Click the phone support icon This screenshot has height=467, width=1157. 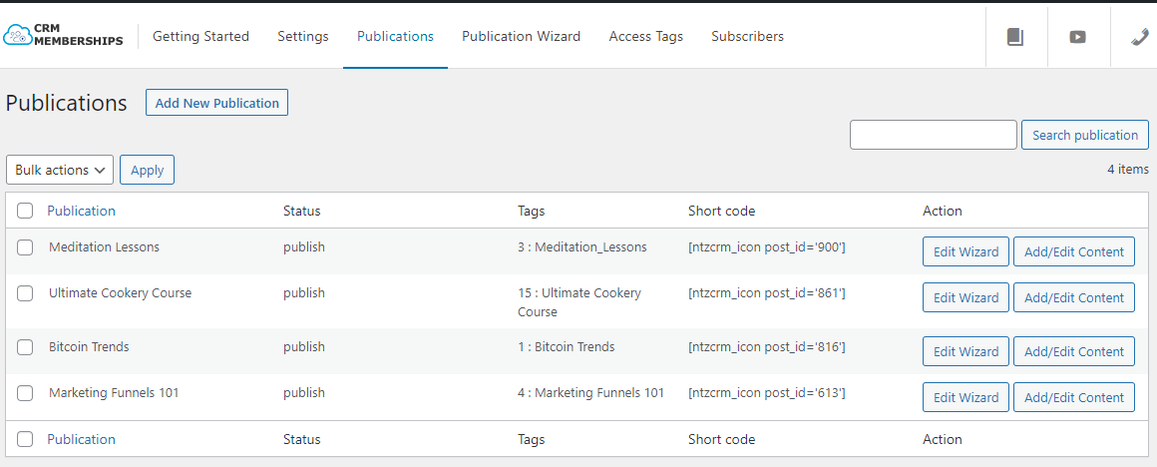pyautogui.click(x=1139, y=37)
